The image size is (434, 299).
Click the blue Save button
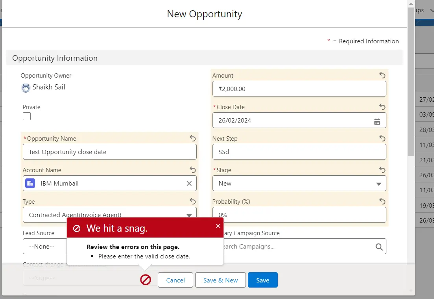(262, 280)
